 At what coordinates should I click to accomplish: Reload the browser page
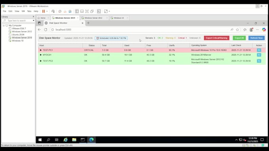click(x=45, y=30)
